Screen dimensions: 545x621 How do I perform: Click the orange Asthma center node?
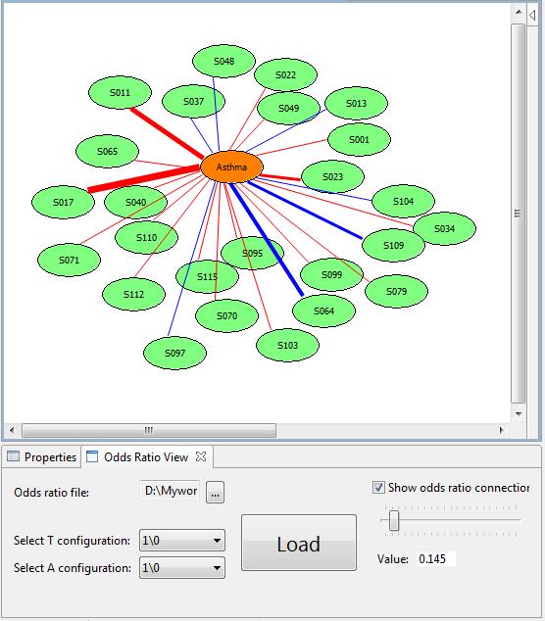(x=232, y=167)
